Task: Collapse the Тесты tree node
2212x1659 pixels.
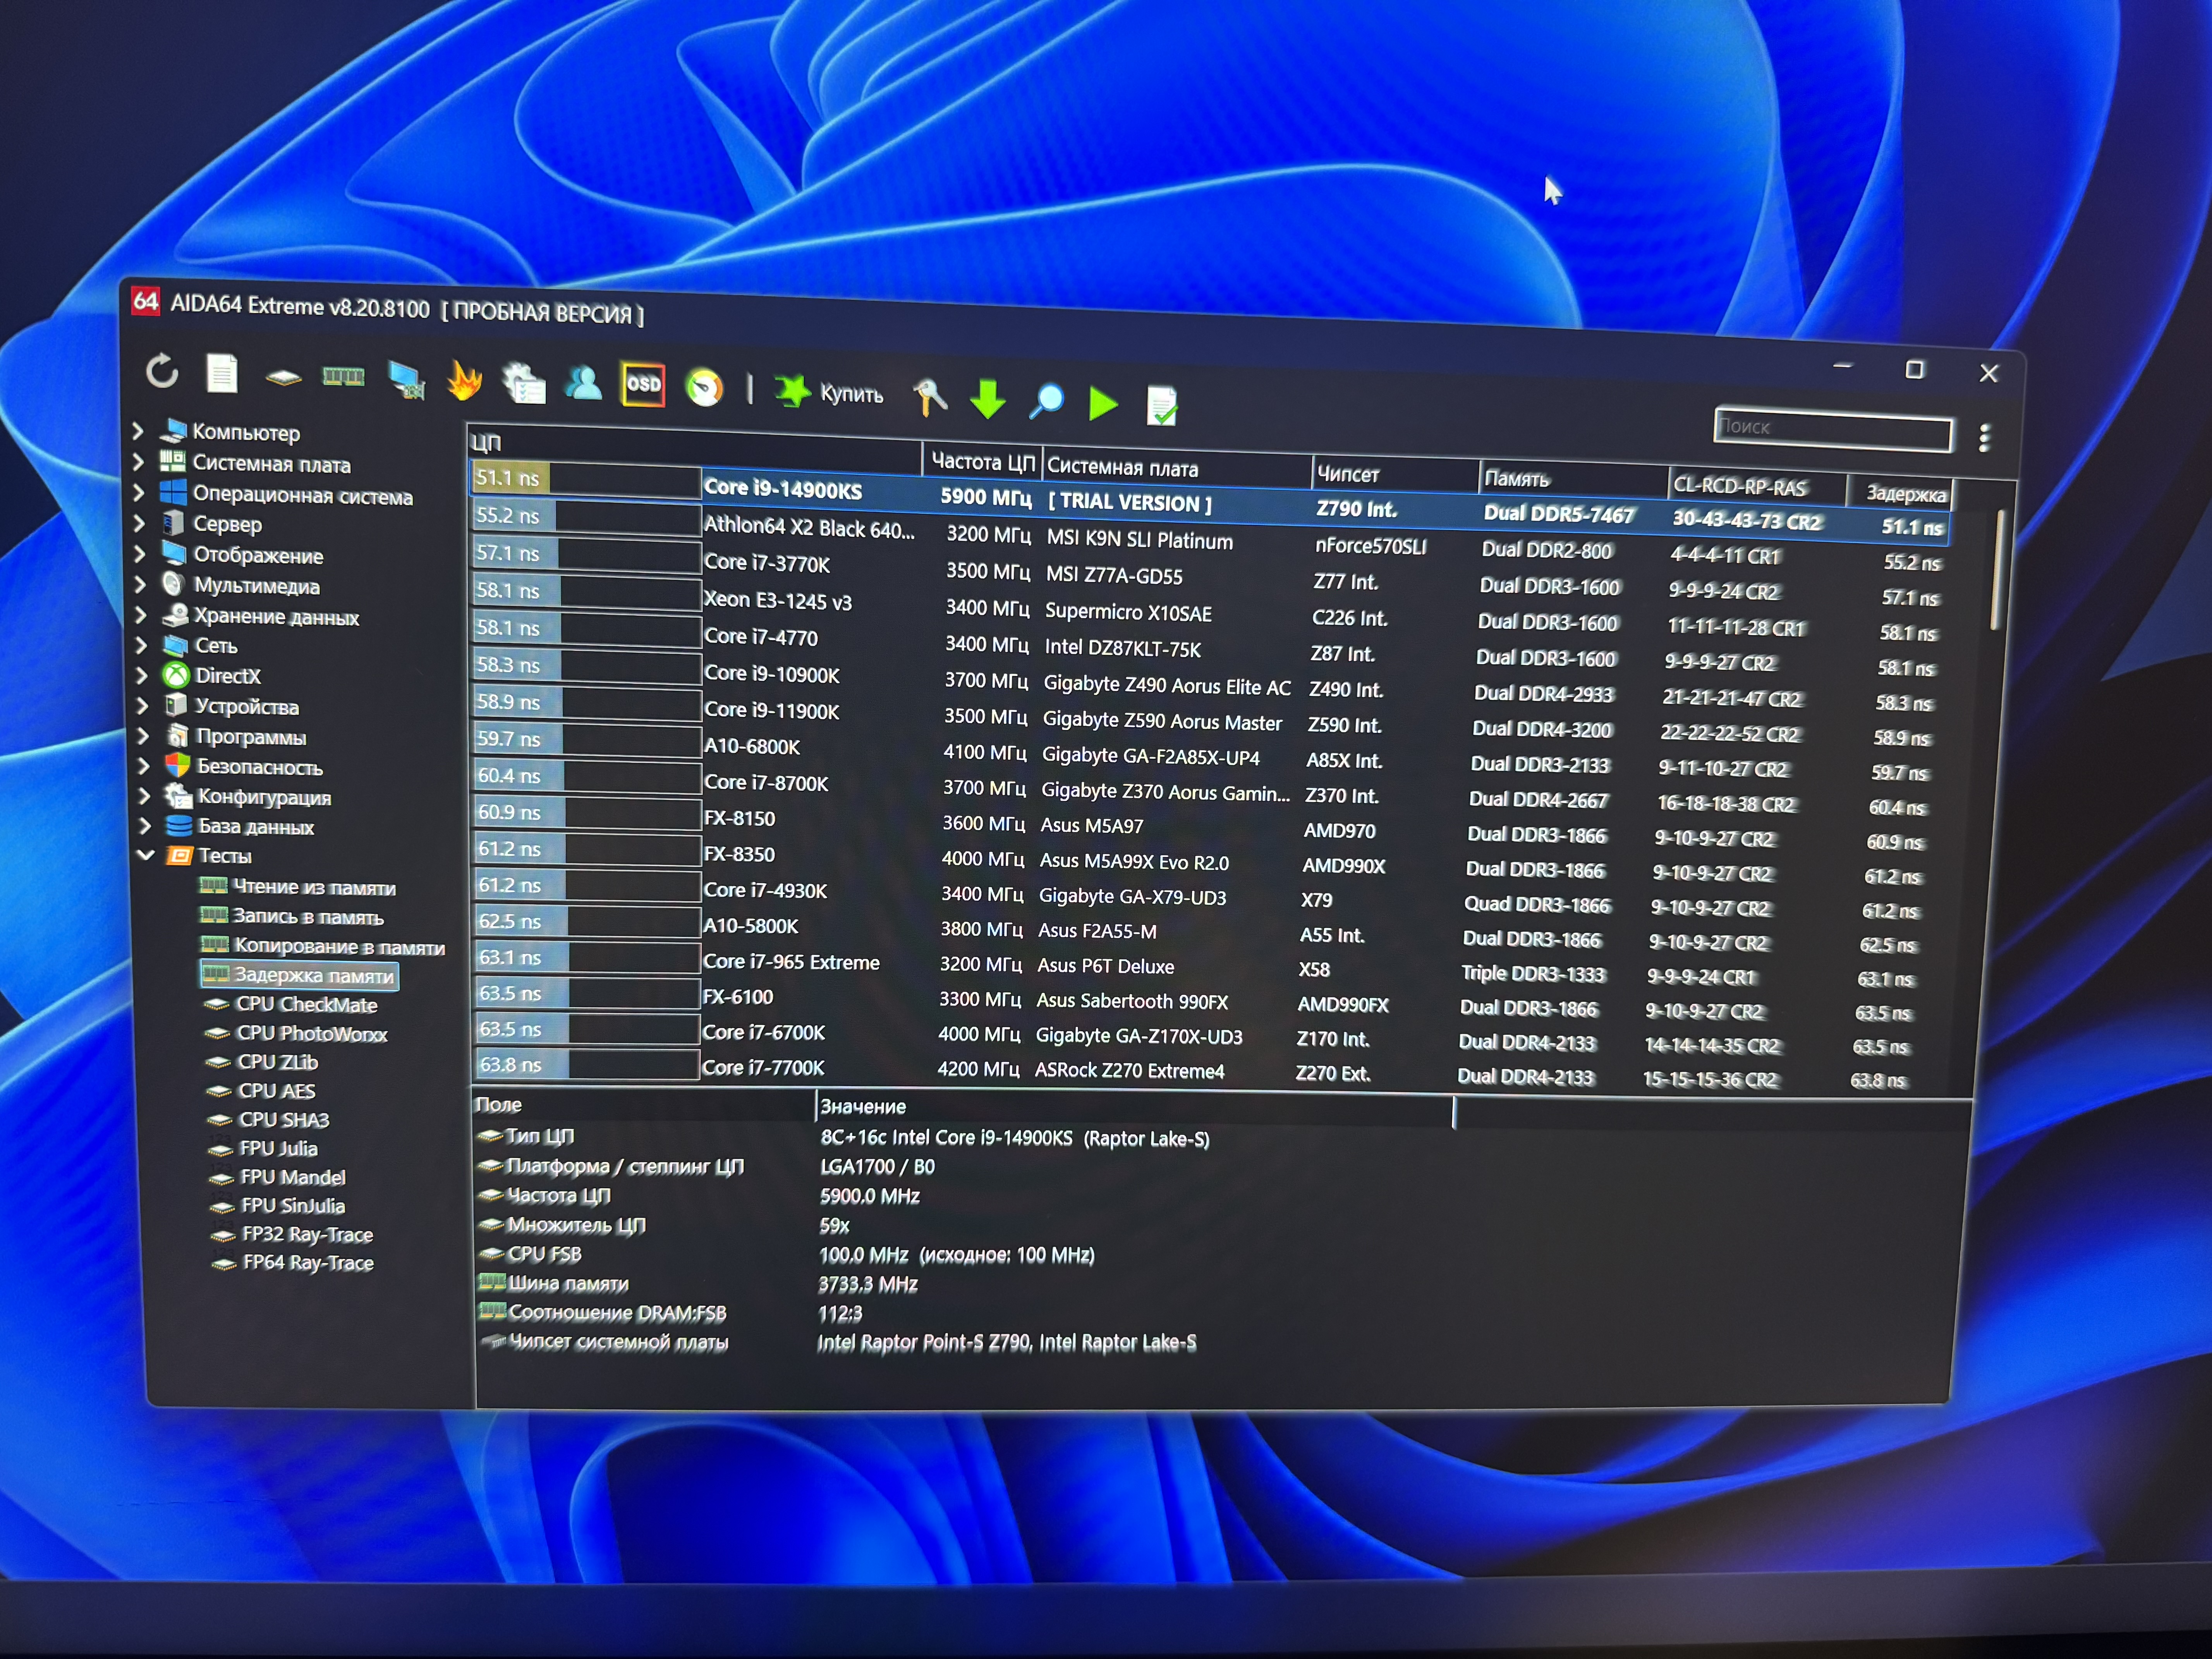Action: (146, 855)
